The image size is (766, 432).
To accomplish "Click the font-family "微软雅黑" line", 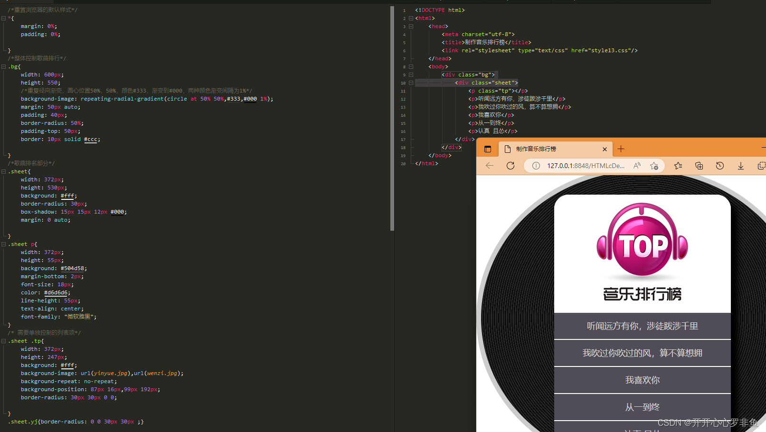I will tap(59, 317).
